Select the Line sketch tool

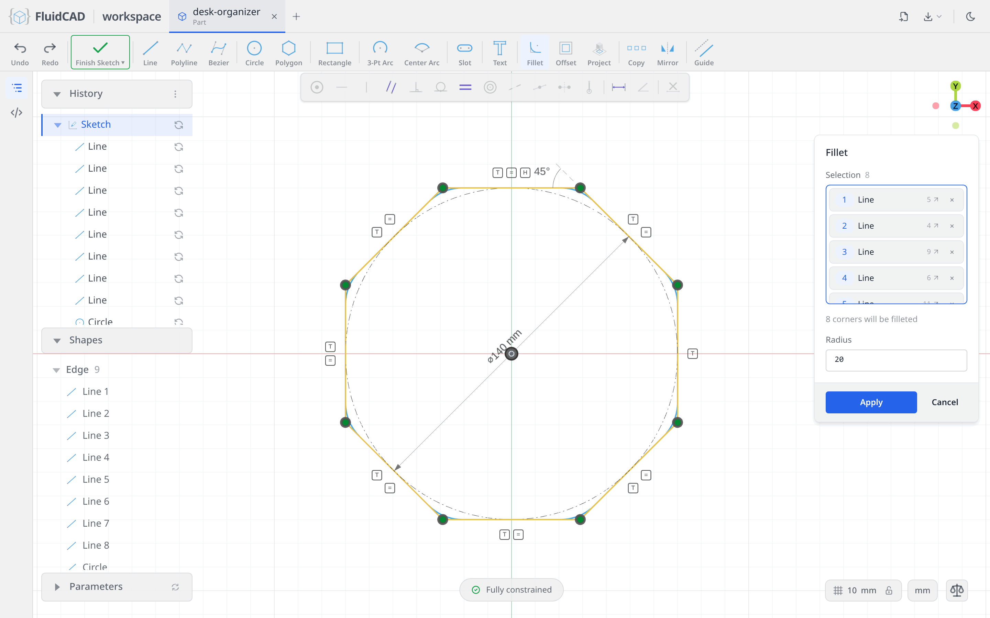(x=150, y=53)
